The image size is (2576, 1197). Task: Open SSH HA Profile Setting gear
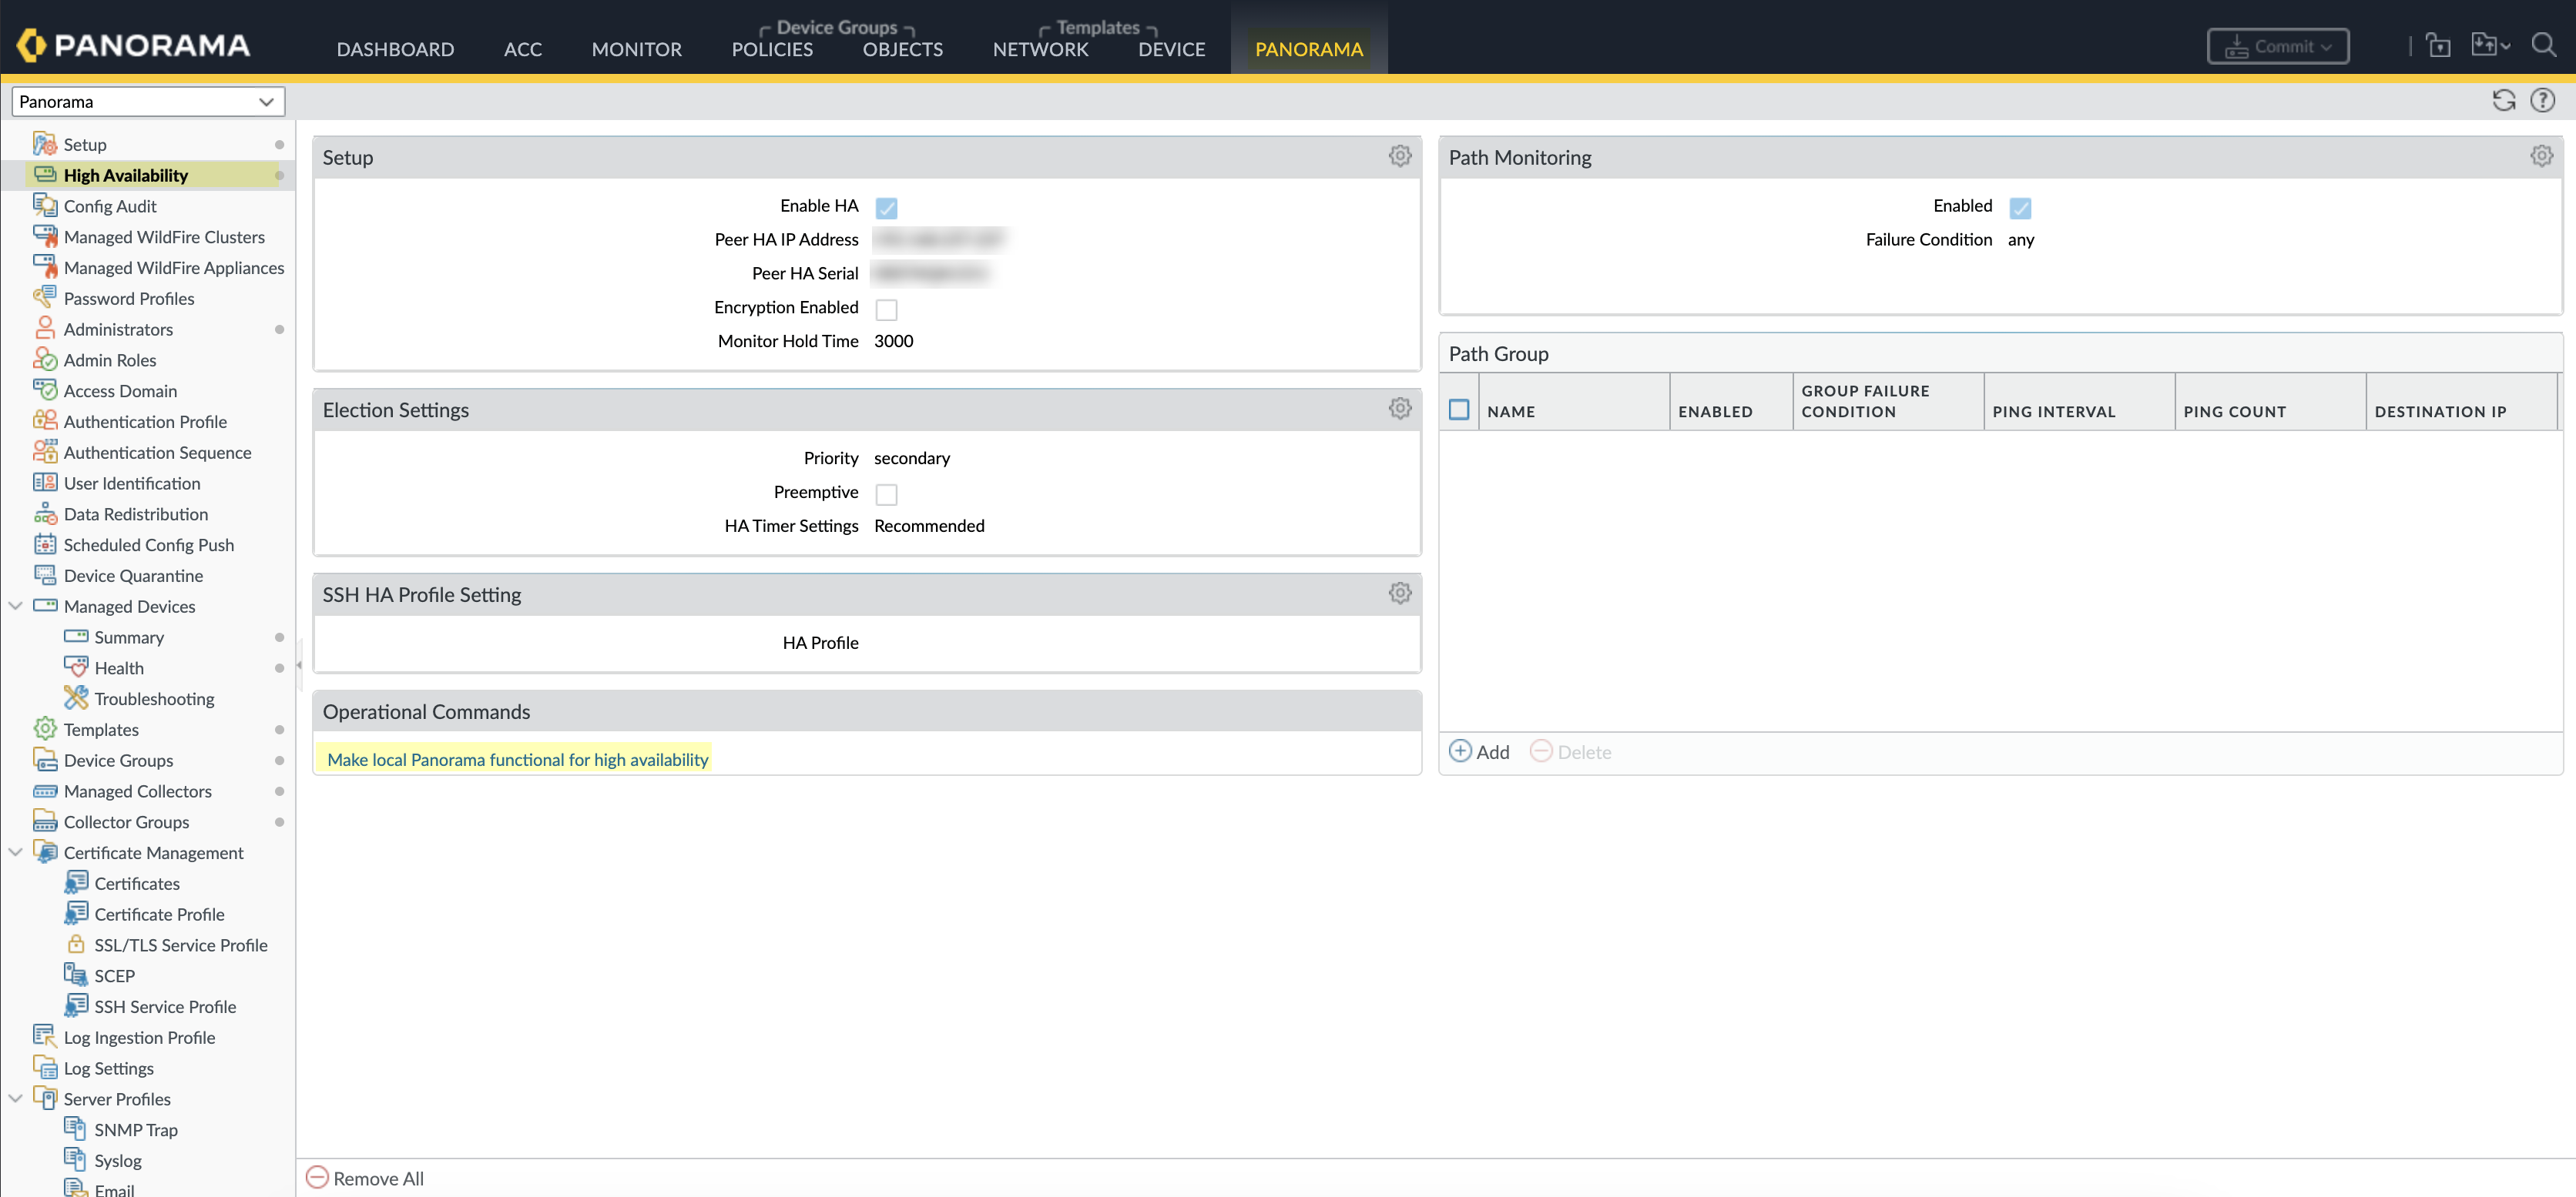click(1399, 593)
